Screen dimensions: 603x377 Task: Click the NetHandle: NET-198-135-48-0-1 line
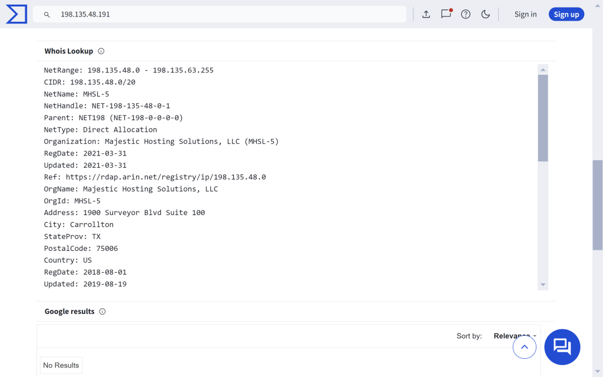(x=107, y=106)
